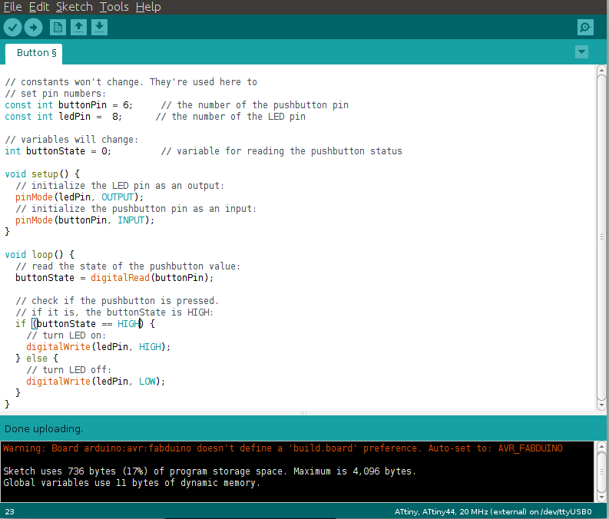This screenshot has width=609, height=519.
Task: Click the Upload arrow icon
Action: pyautogui.click(x=33, y=28)
